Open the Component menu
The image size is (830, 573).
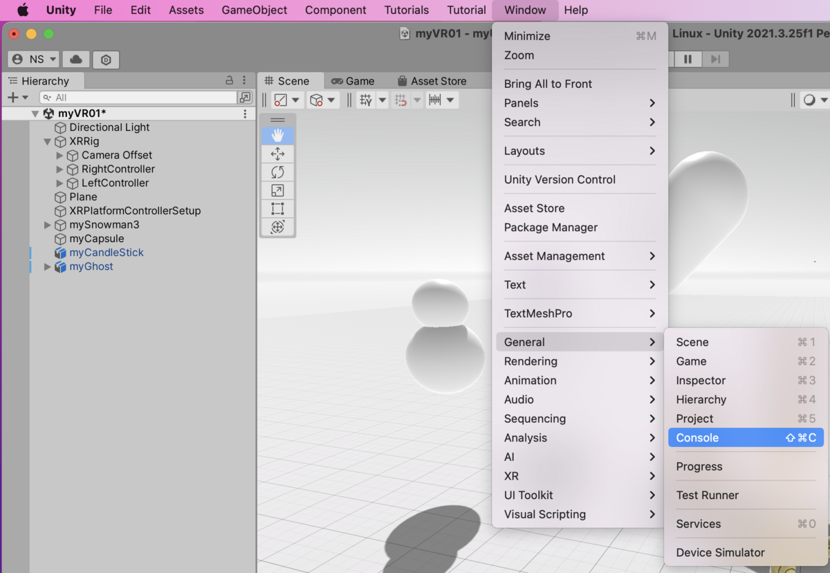[x=335, y=10]
